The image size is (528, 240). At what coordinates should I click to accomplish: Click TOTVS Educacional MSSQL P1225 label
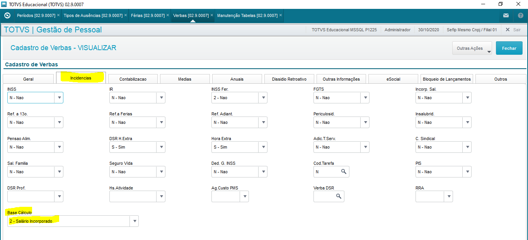[344, 30]
